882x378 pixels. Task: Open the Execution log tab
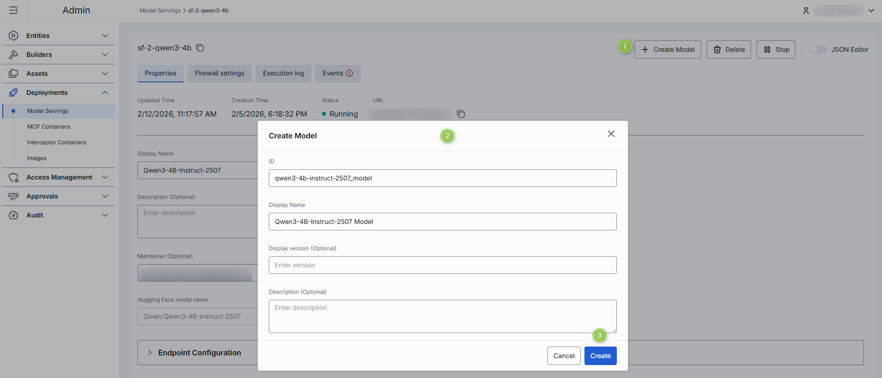coord(283,73)
